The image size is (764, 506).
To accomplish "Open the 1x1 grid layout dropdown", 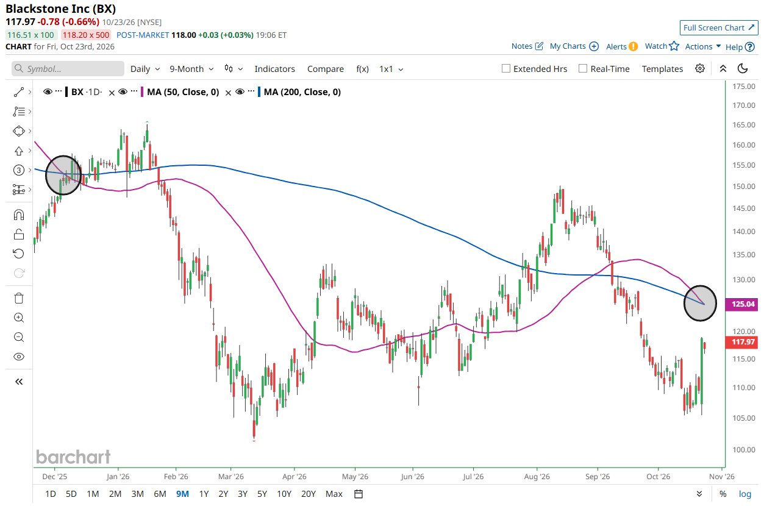I will [391, 69].
